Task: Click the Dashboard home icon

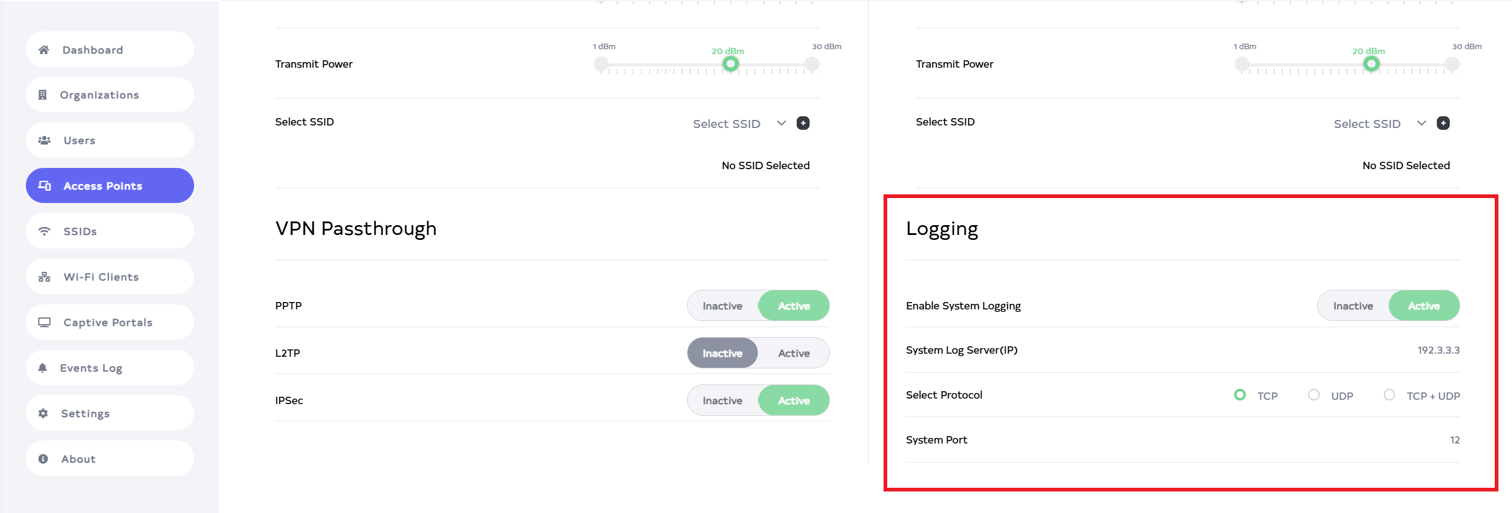Action: (x=44, y=50)
